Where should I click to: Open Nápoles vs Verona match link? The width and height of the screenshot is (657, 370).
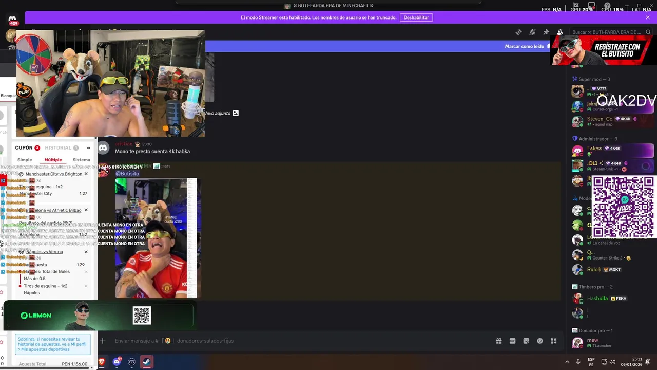click(45, 252)
